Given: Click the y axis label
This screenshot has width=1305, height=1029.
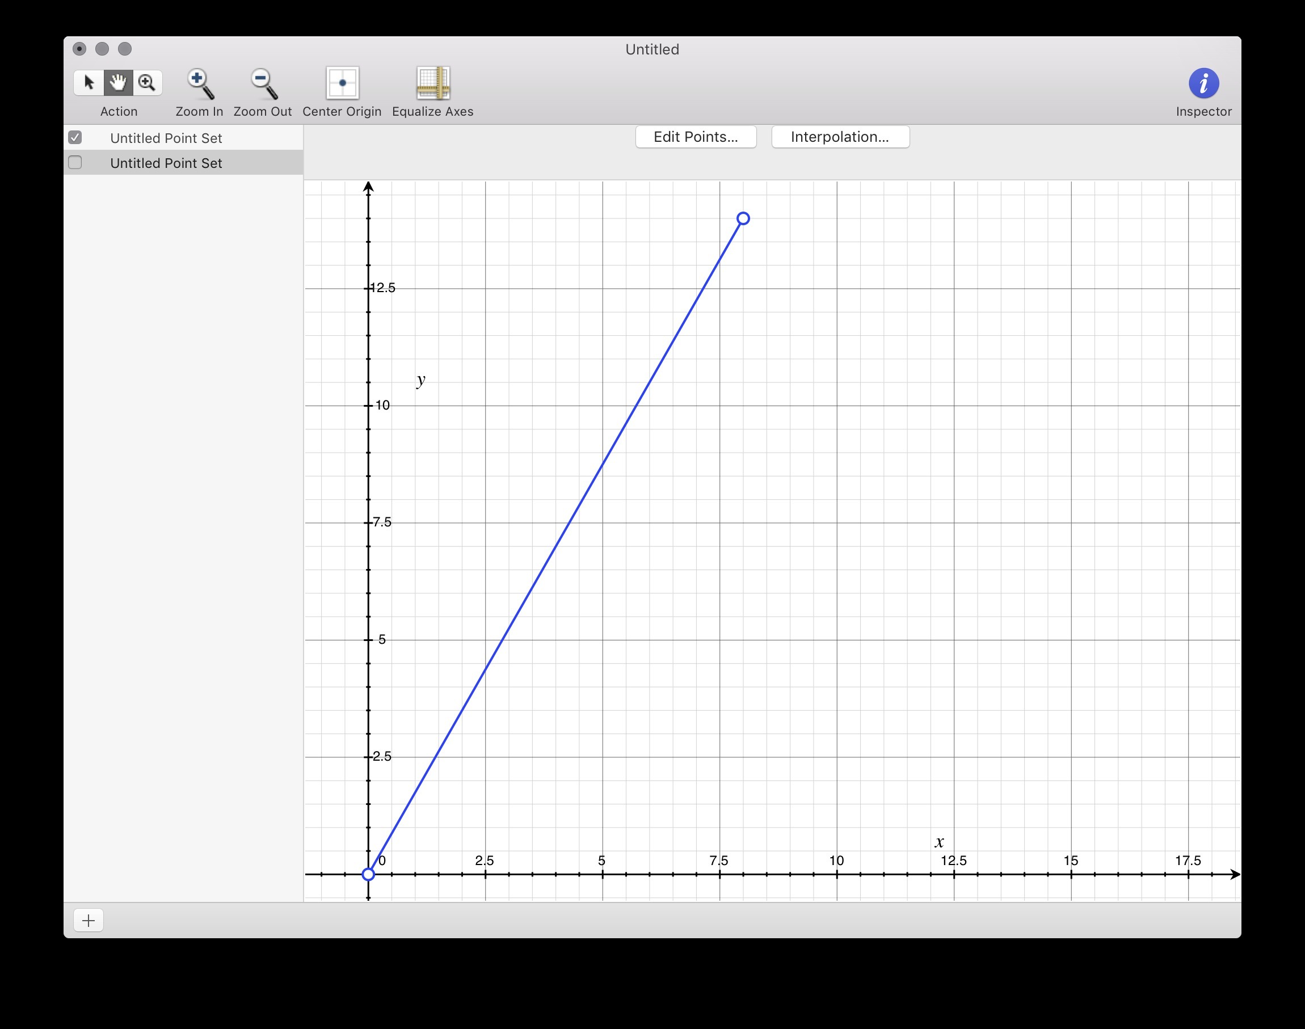Looking at the screenshot, I should coord(420,379).
